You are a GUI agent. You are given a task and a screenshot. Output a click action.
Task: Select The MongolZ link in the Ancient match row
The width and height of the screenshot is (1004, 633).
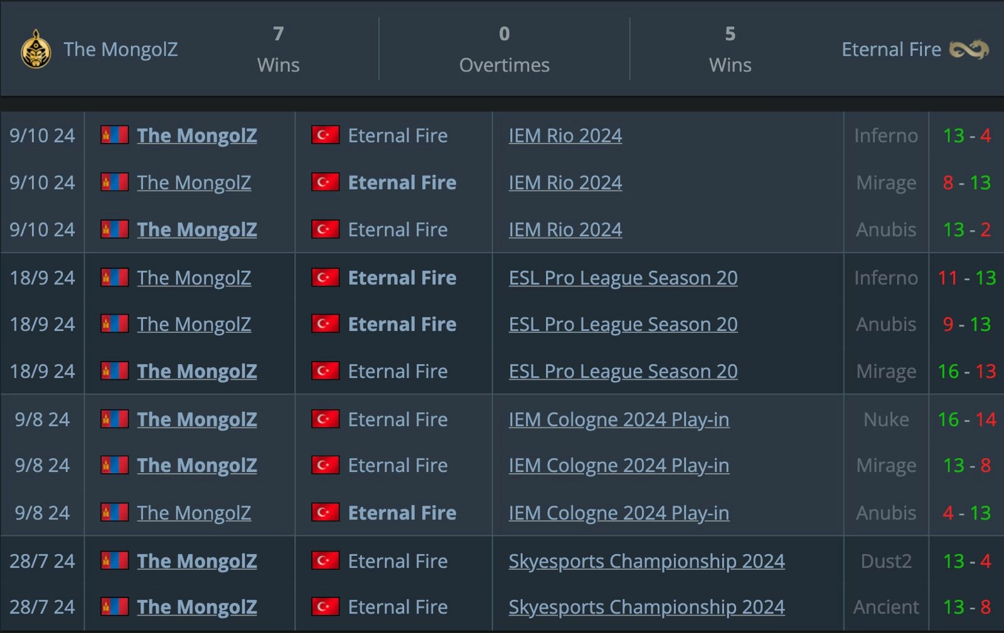pos(196,607)
